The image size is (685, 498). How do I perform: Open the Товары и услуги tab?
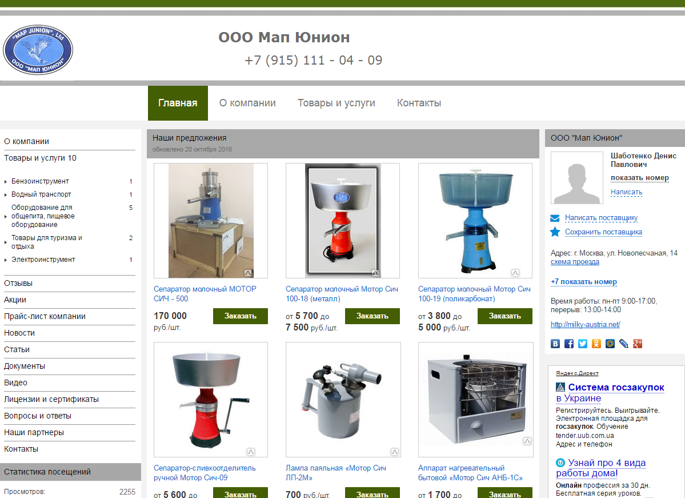(x=336, y=103)
